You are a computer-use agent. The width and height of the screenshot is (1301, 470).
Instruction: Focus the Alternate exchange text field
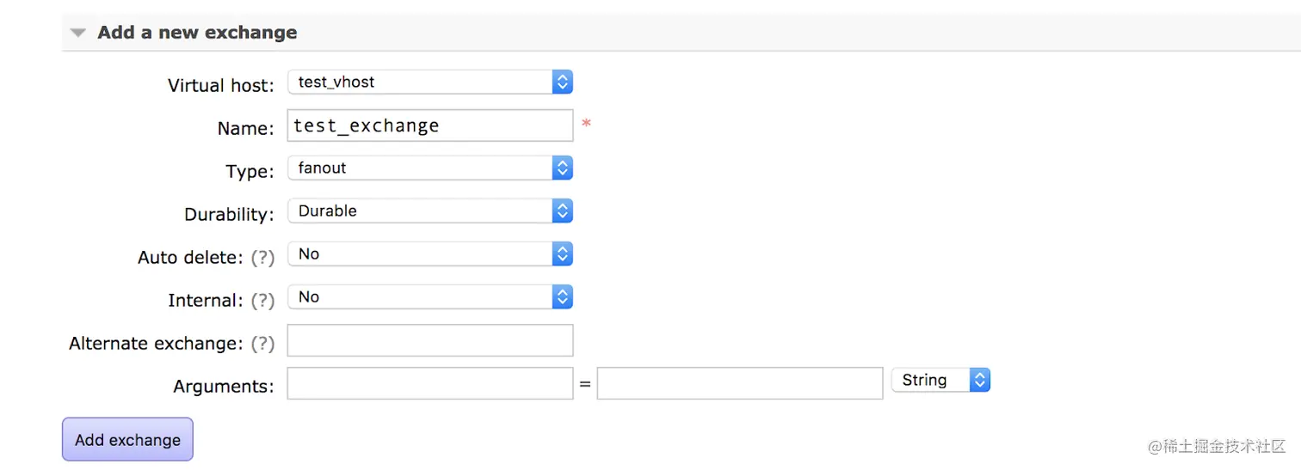[430, 340]
